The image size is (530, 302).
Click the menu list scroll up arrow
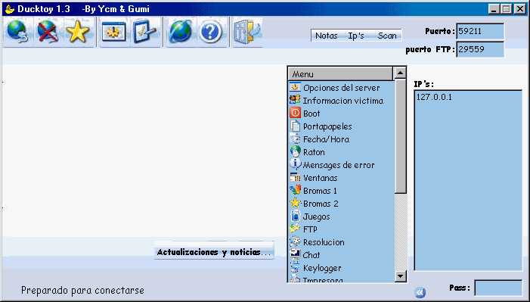[x=401, y=73]
